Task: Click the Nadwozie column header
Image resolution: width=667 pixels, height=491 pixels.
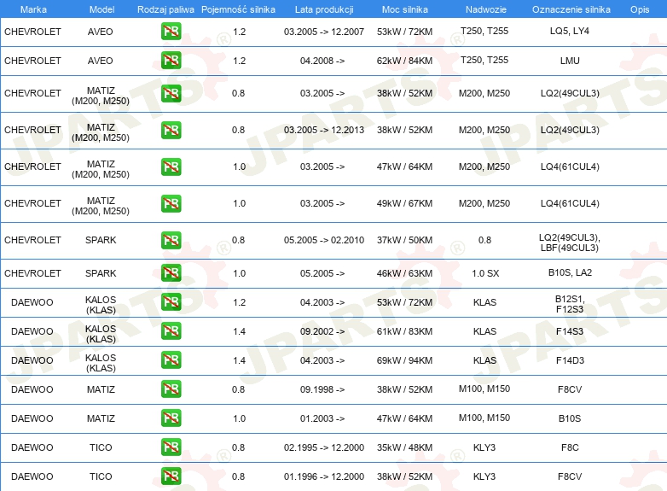Action: (484, 9)
